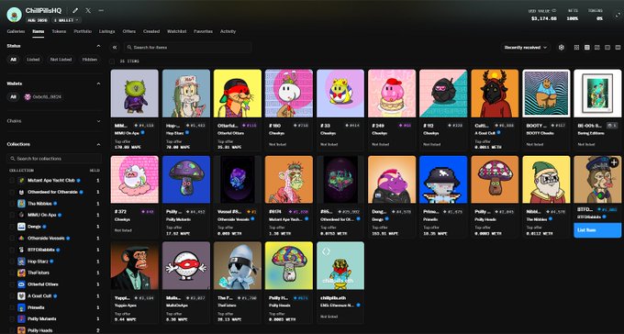624x334 pixels.
Task: Open the Recently received sort dropdown
Action: point(526,48)
